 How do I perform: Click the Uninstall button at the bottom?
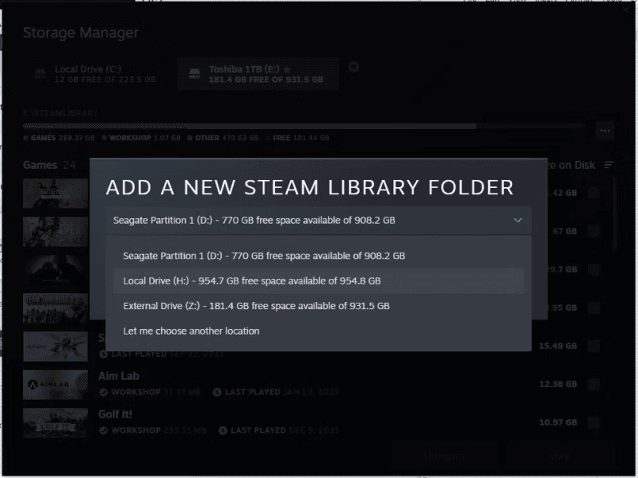point(444,456)
